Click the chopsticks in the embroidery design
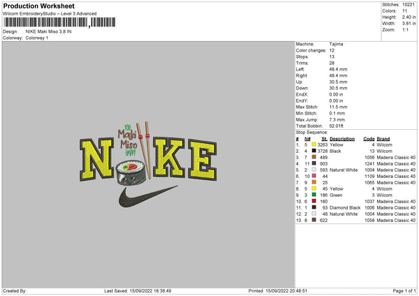The image size is (419, 296). pyautogui.click(x=145, y=149)
